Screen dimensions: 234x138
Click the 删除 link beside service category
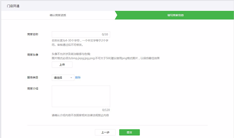pyautogui.click(x=78, y=77)
